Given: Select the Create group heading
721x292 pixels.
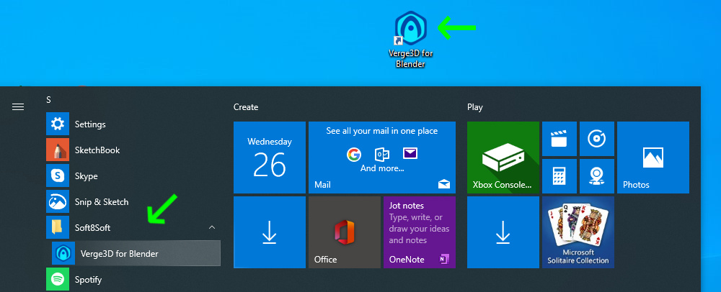Looking at the screenshot, I should pyautogui.click(x=246, y=107).
